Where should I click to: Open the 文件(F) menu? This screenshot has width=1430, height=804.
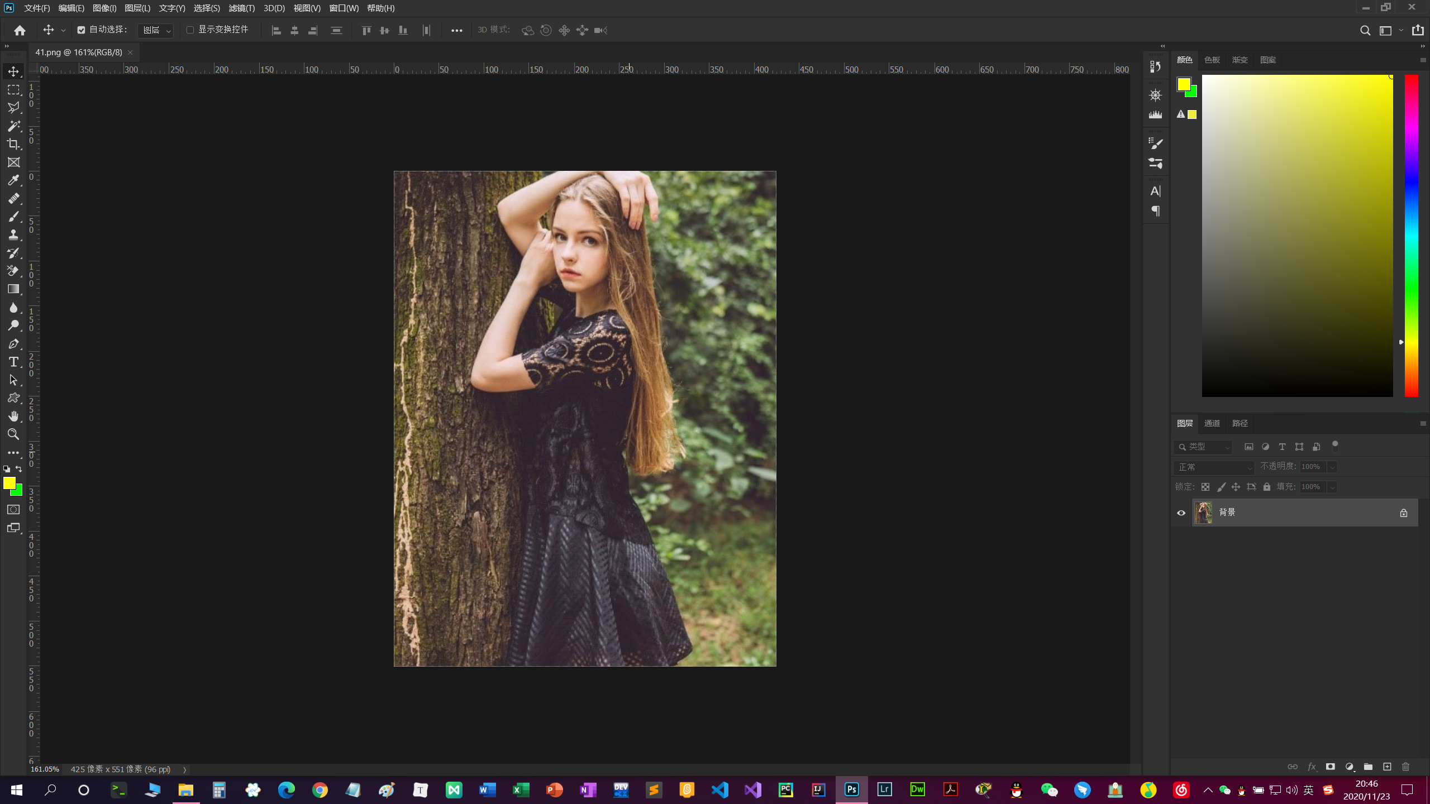37,8
